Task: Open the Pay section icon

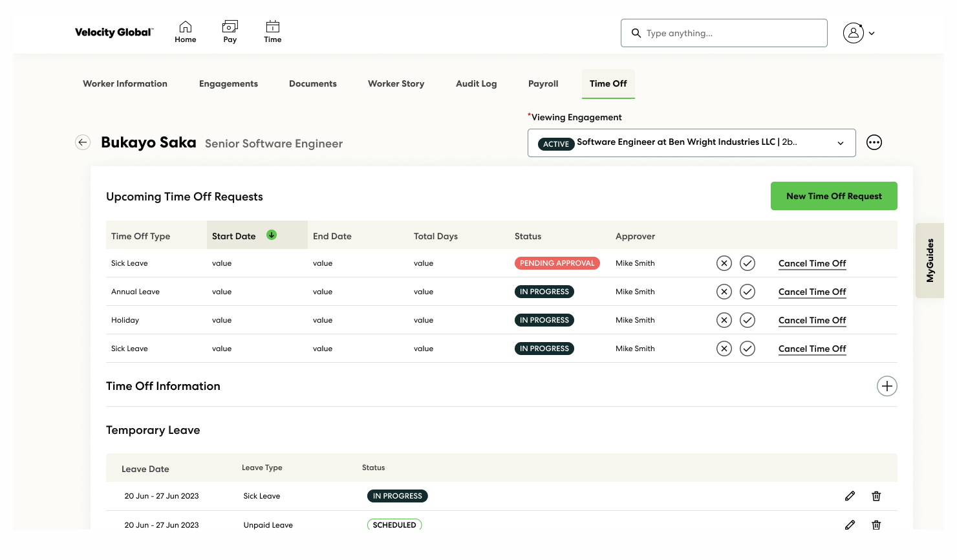Action: pyautogui.click(x=230, y=32)
